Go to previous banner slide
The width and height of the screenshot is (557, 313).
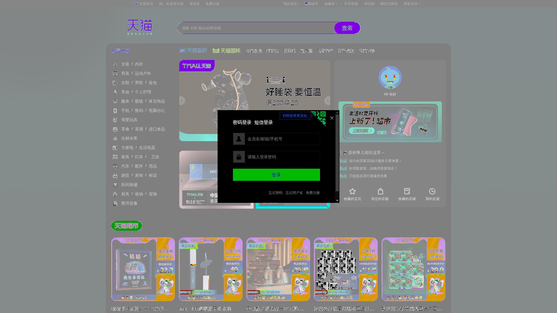coord(182,101)
